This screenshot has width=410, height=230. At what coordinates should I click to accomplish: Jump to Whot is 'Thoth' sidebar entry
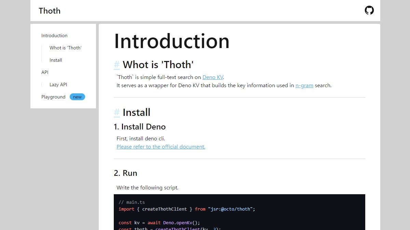tap(65, 48)
